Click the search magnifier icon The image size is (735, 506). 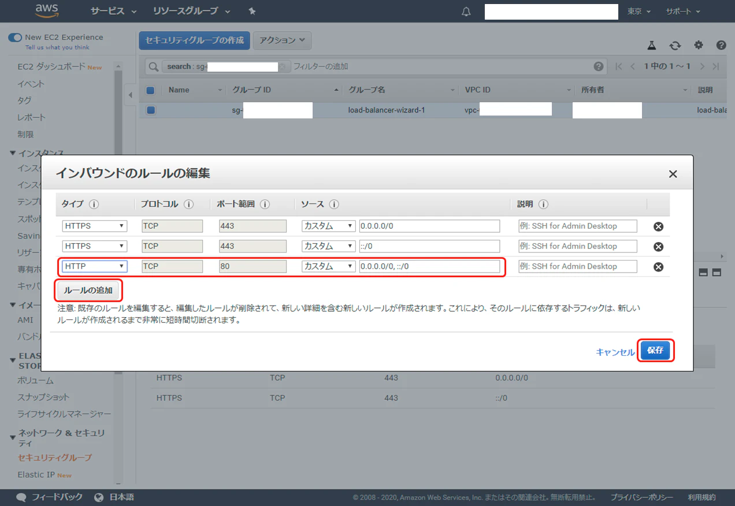coord(153,66)
